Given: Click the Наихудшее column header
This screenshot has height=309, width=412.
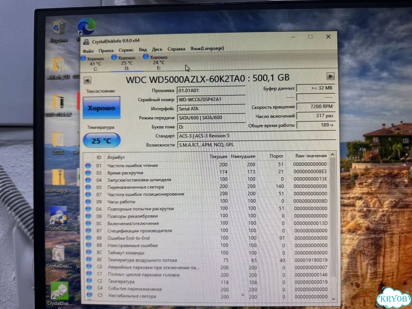Looking at the screenshot, I should pos(243,156).
